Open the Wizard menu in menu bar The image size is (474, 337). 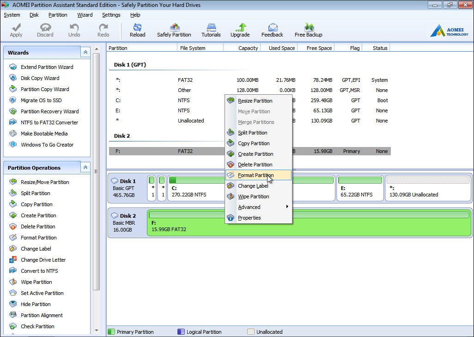(x=85, y=15)
